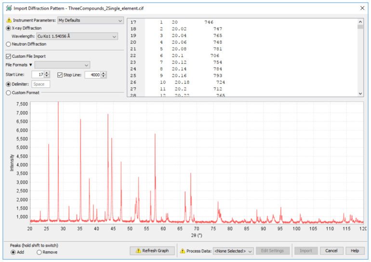Open the My Defaults instrument dropdown
This screenshot has height=262, width=371.
(90, 21)
